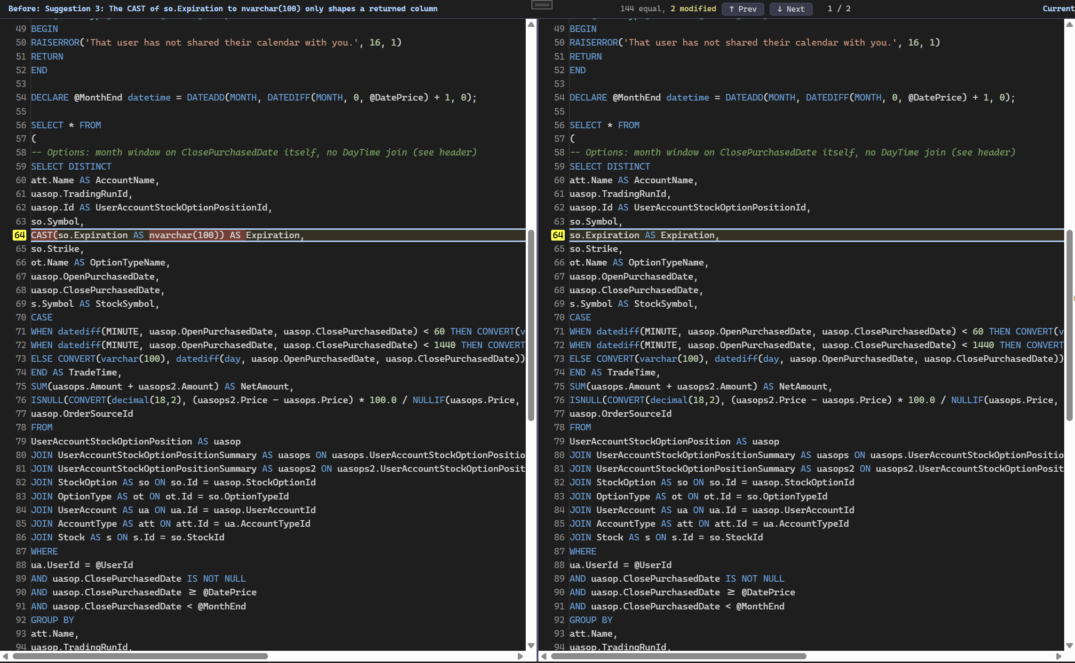
Task: Click right pane vertical scrollbar thumb
Action: (x=1069, y=326)
